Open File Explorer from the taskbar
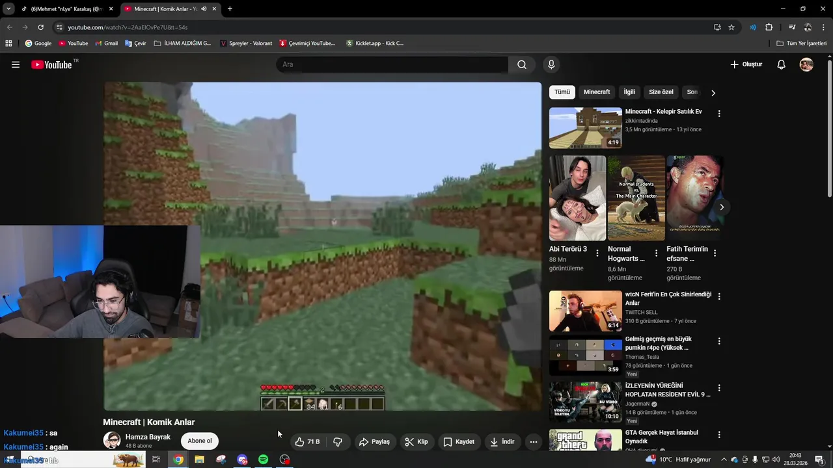 point(199,460)
